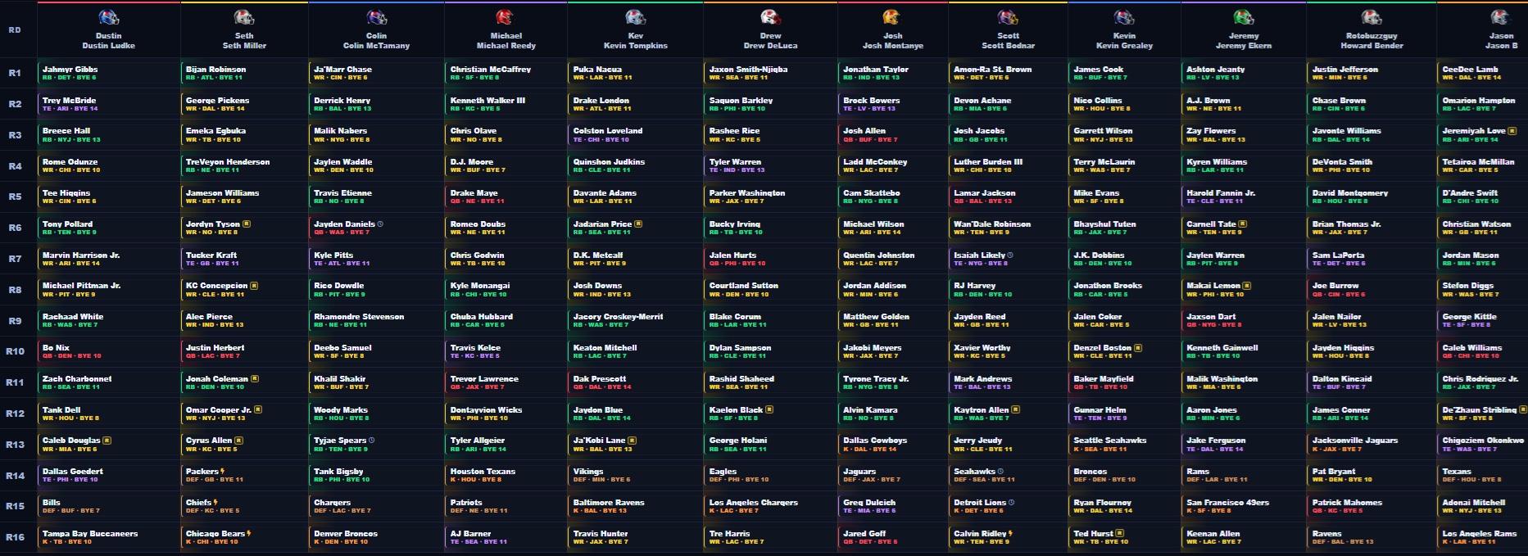
Task: Click status icon beside Detroit Lions
Action: click(x=1011, y=503)
